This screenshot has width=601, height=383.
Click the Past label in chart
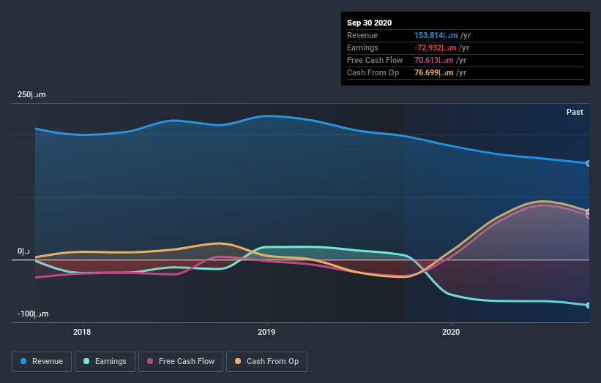click(x=575, y=112)
